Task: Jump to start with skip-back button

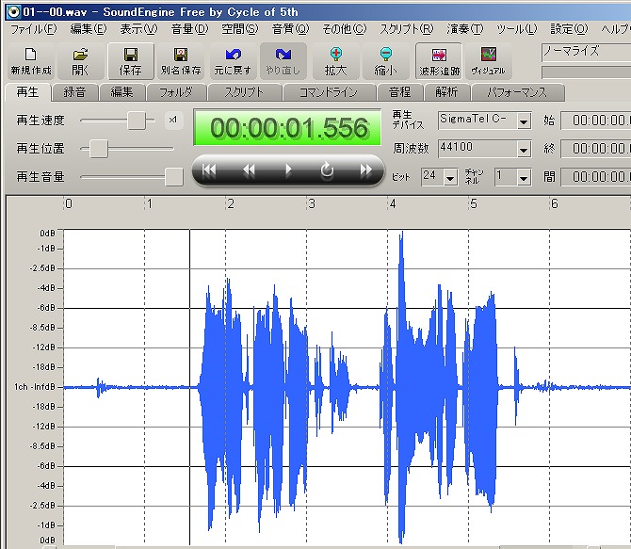Action: click(209, 170)
